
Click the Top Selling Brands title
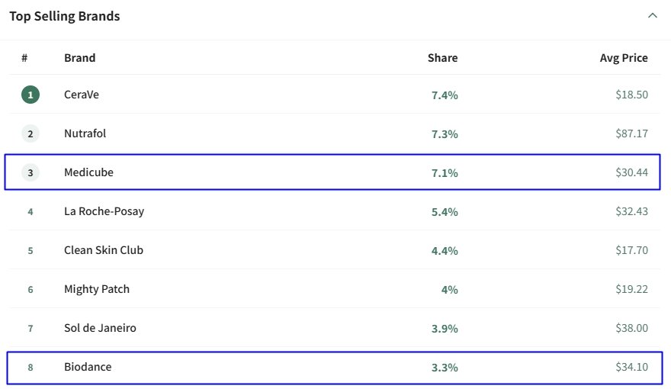pyautogui.click(x=65, y=16)
